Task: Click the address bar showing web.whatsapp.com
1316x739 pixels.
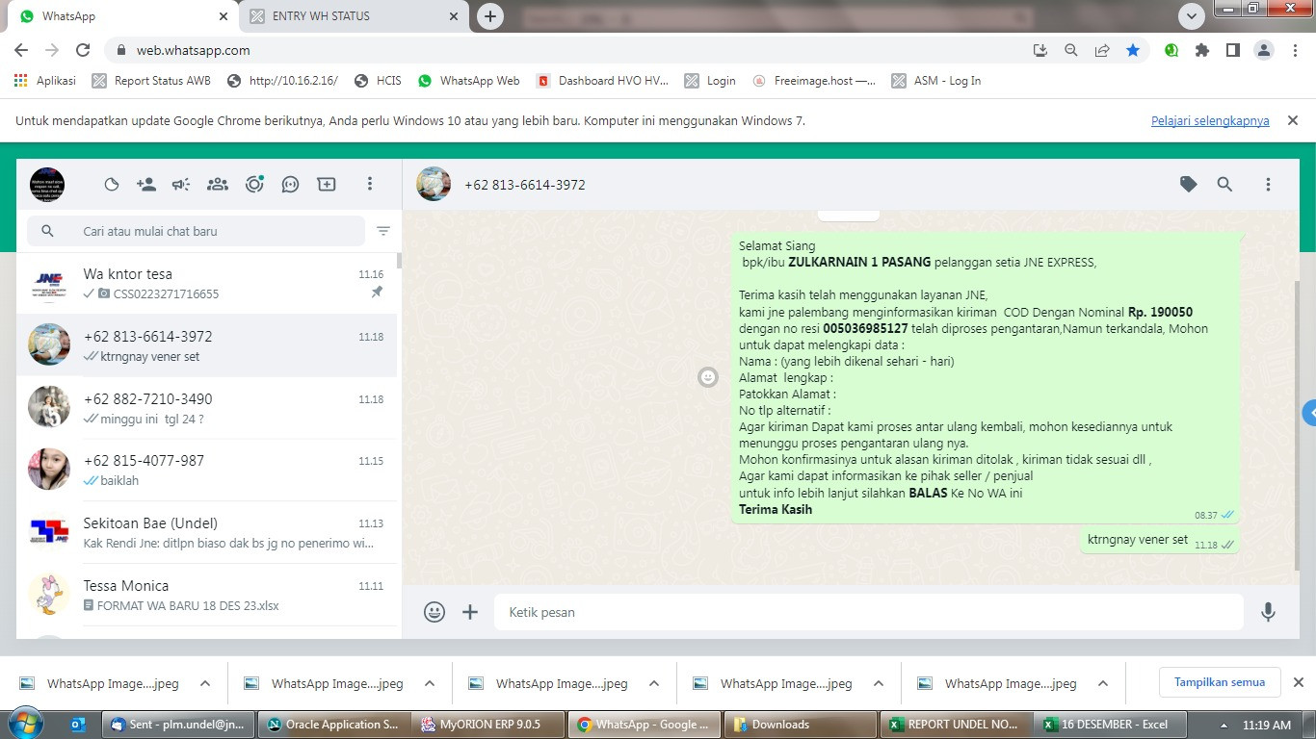Action: click(568, 50)
